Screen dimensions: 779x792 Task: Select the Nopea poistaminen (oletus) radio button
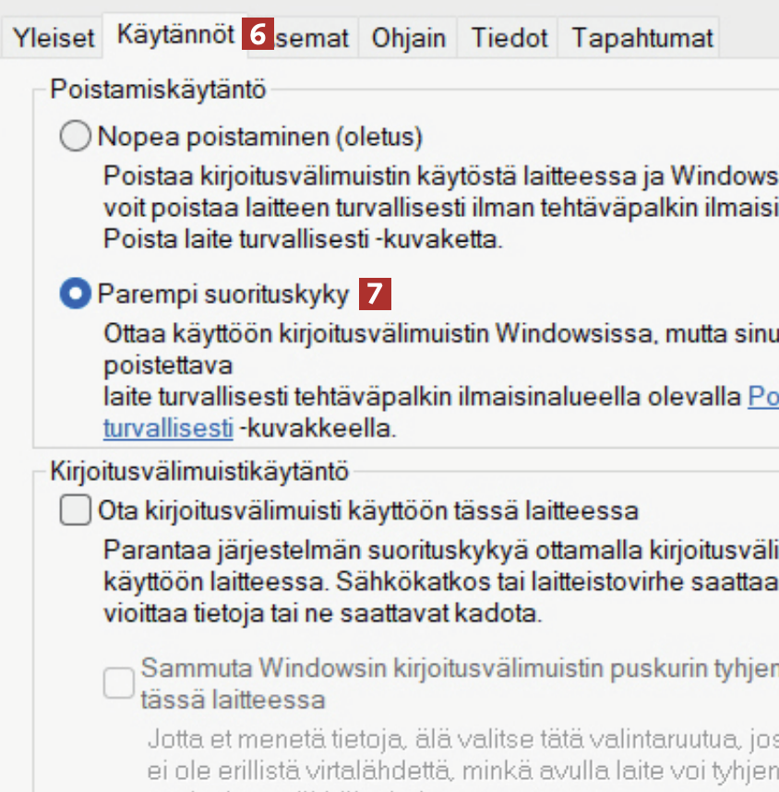pyautogui.click(x=74, y=138)
